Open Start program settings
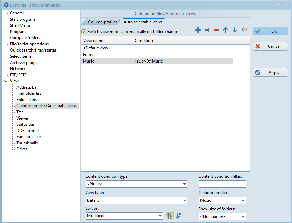The width and height of the screenshot is (292, 223). (22, 19)
